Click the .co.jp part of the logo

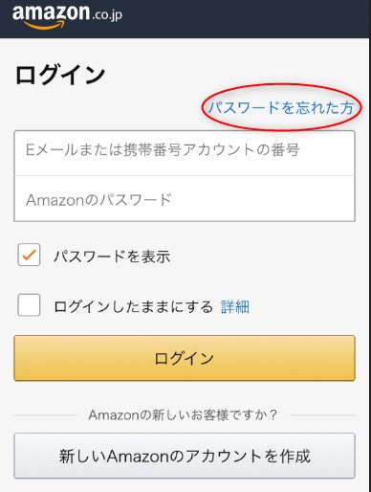tap(107, 15)
